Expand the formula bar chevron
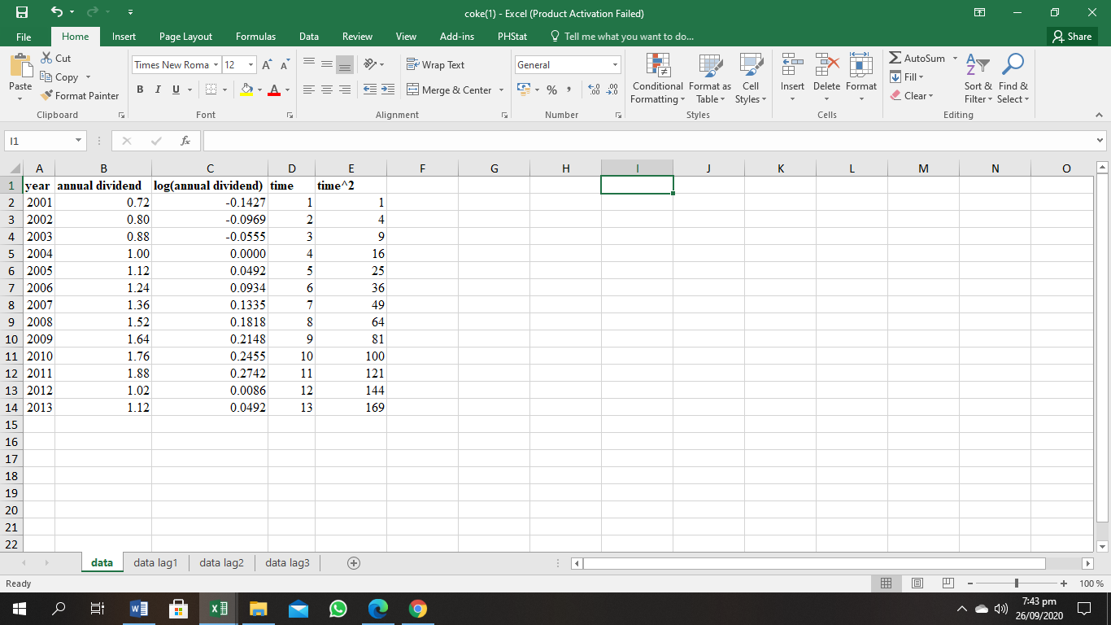The image size is (1111, 625). (1101, 141)
